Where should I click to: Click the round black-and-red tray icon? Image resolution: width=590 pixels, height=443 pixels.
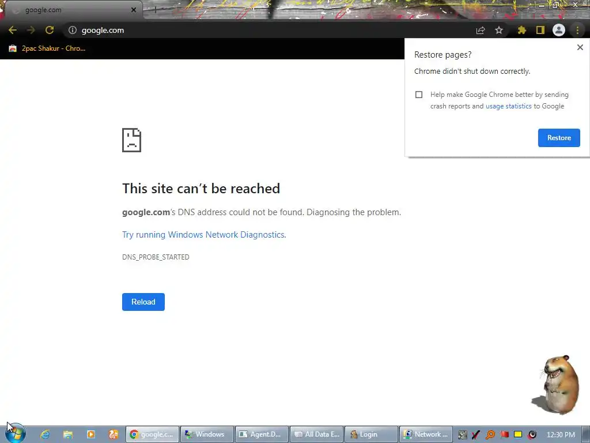pyautogui.click(x=532, y=435)
